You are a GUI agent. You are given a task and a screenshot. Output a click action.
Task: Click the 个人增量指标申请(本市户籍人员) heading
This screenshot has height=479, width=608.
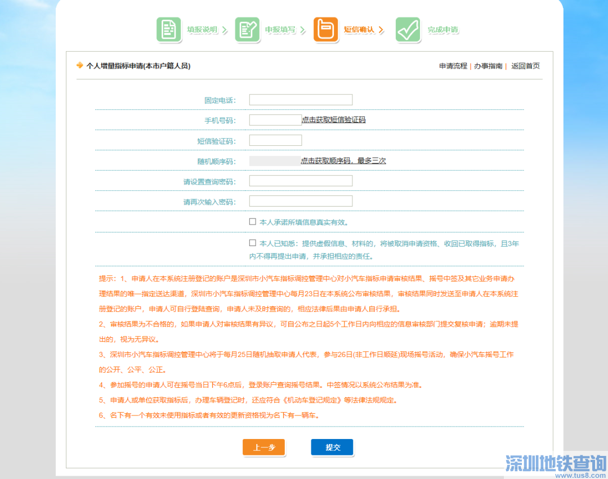138,66
